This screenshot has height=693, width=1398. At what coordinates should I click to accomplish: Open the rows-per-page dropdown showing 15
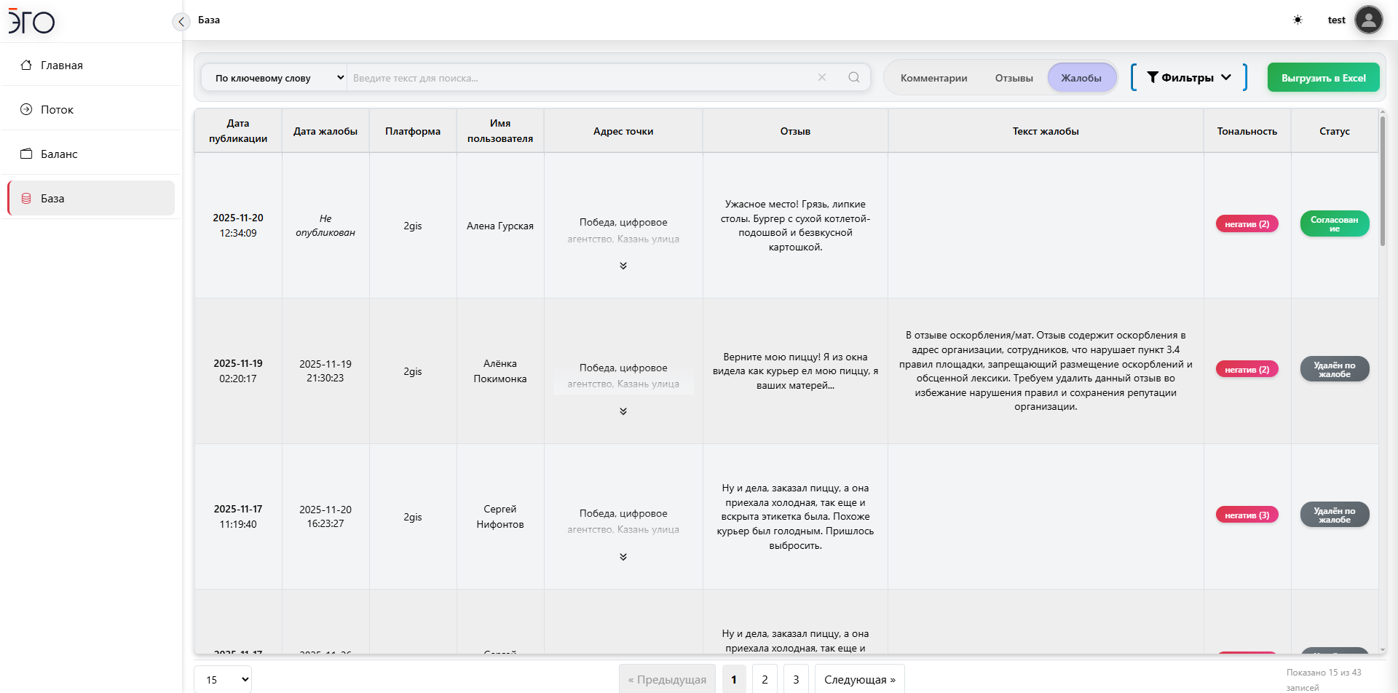click(x=223, y=679)
